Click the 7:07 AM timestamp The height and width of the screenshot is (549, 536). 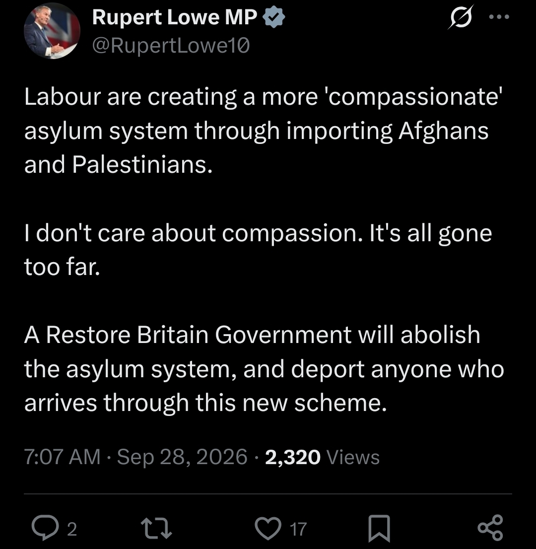[63, 457]
